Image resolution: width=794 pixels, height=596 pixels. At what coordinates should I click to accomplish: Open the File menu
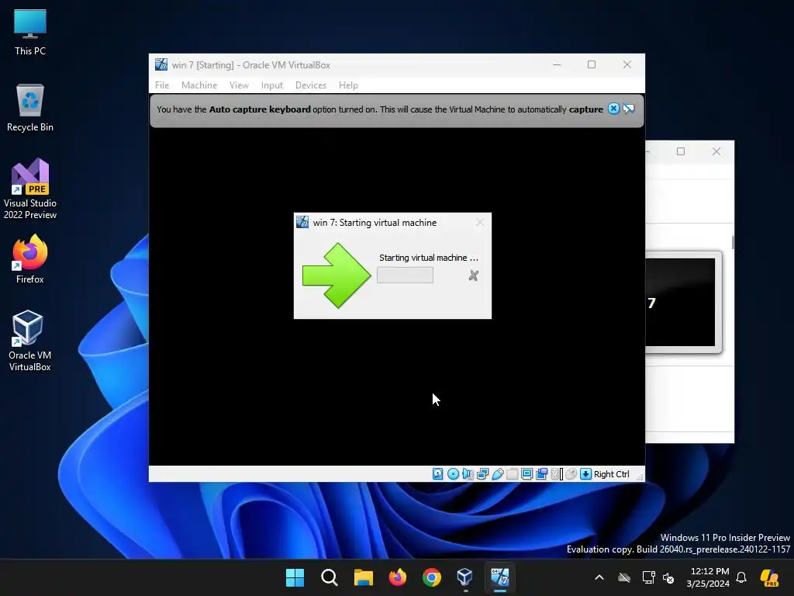(162, 85)
